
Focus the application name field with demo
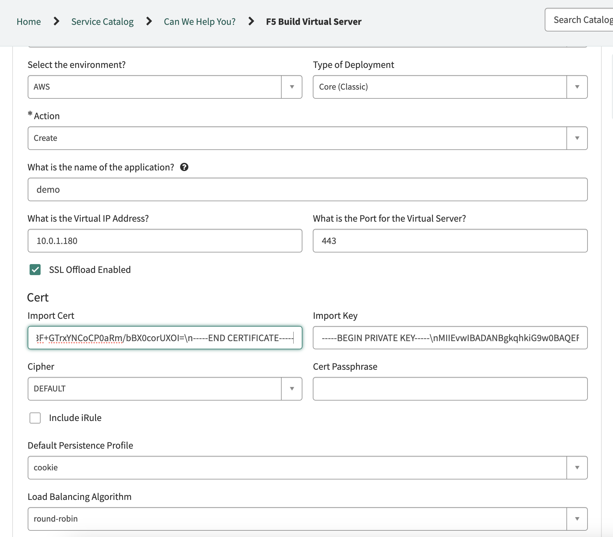coord(307,190)
